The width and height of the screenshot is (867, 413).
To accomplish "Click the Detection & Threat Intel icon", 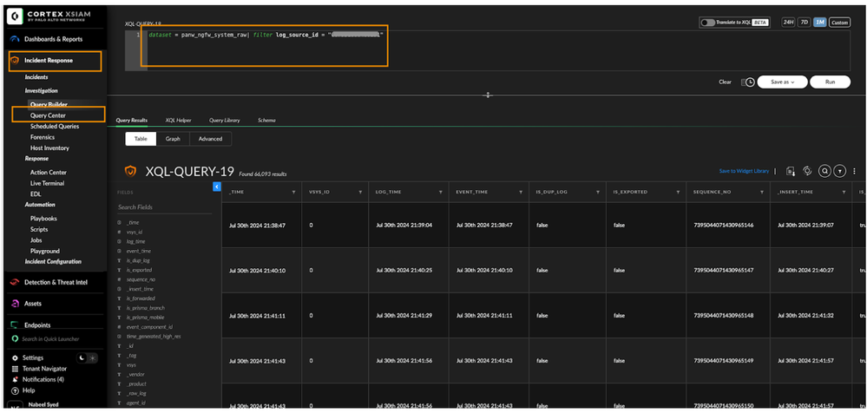I will pyautogui.click(x=15, y=283).
